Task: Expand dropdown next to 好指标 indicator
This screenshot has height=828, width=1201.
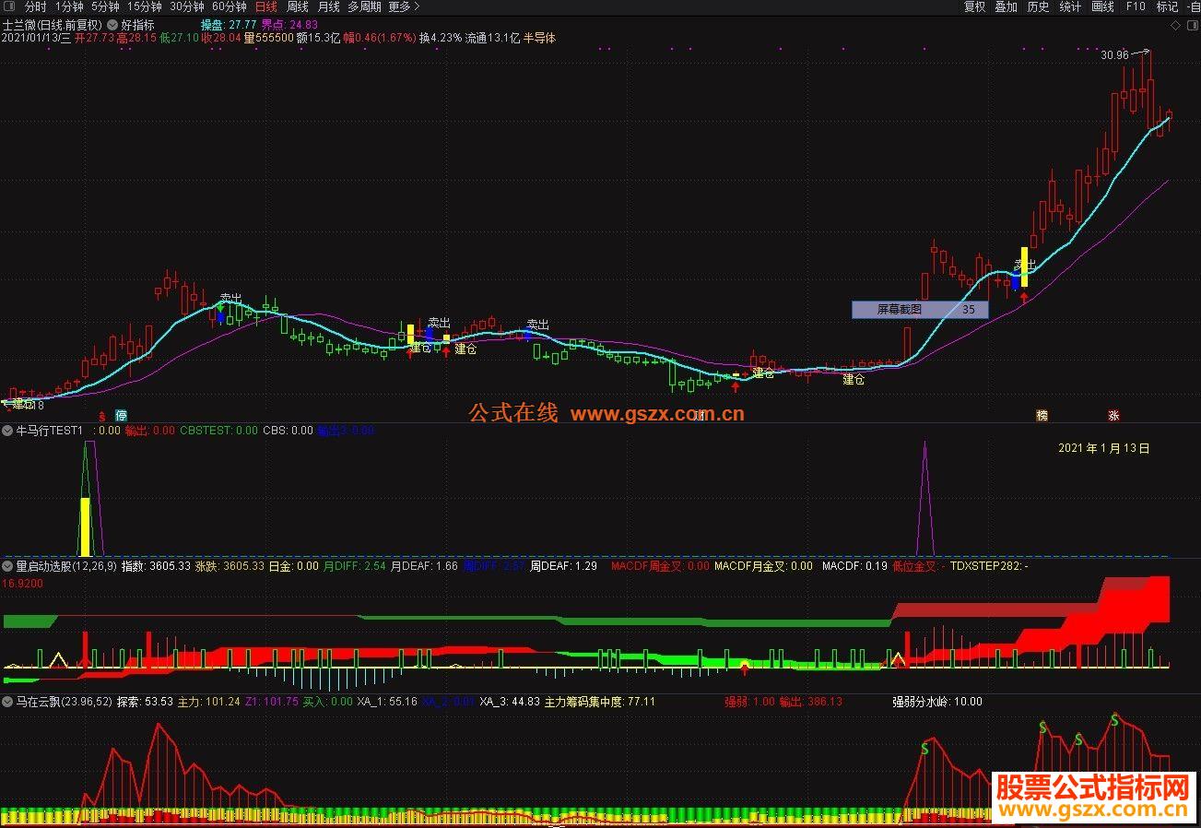Action: tap(112, 25)
